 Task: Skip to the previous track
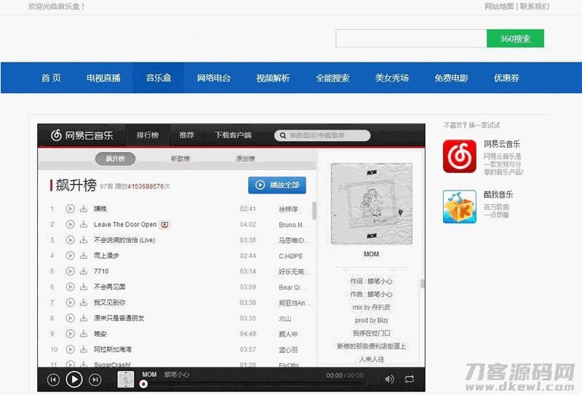tap(53, 379)
